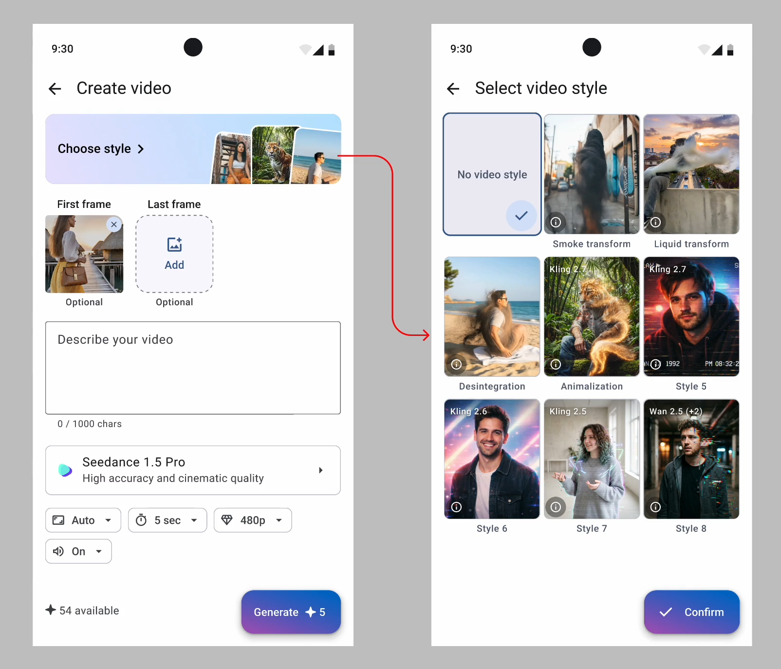
Task: Show info for Style 5
Action: [x=656, y=364]
